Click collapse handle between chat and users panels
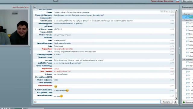Screen dimensions: 193x109 [180, 51]
